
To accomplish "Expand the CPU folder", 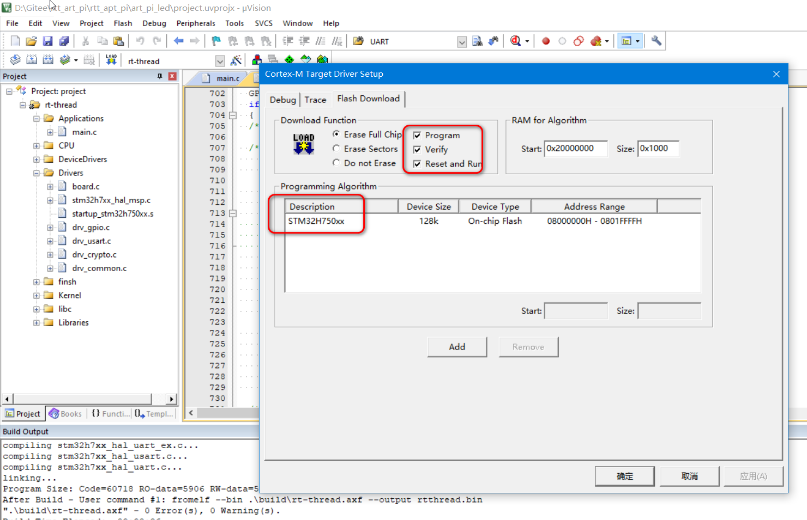I will tap(37, 146).
